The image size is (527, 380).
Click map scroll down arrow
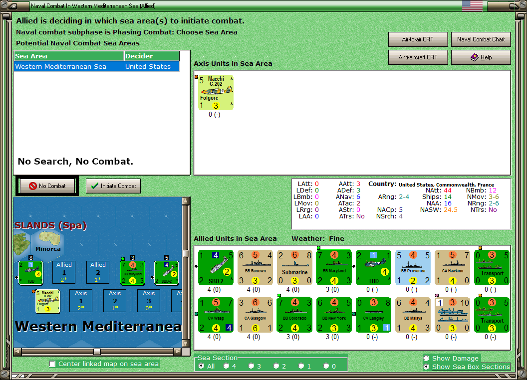point(186,344)
